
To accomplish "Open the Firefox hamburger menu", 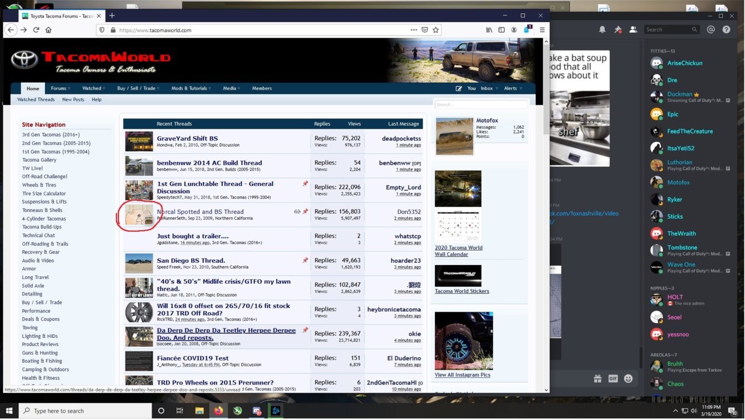I will click(x=542, y=30).
